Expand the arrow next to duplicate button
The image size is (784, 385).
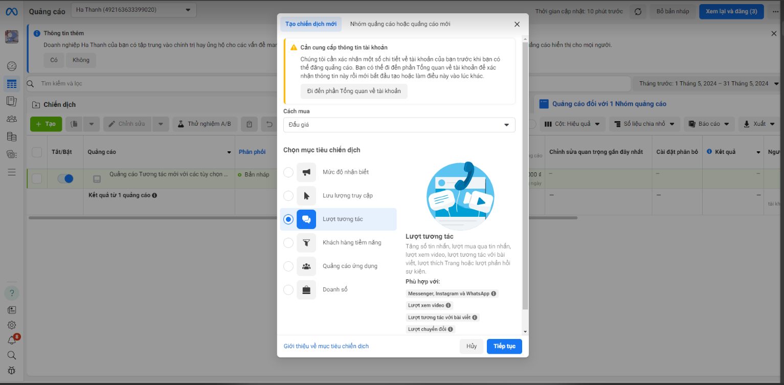[91, 124]
